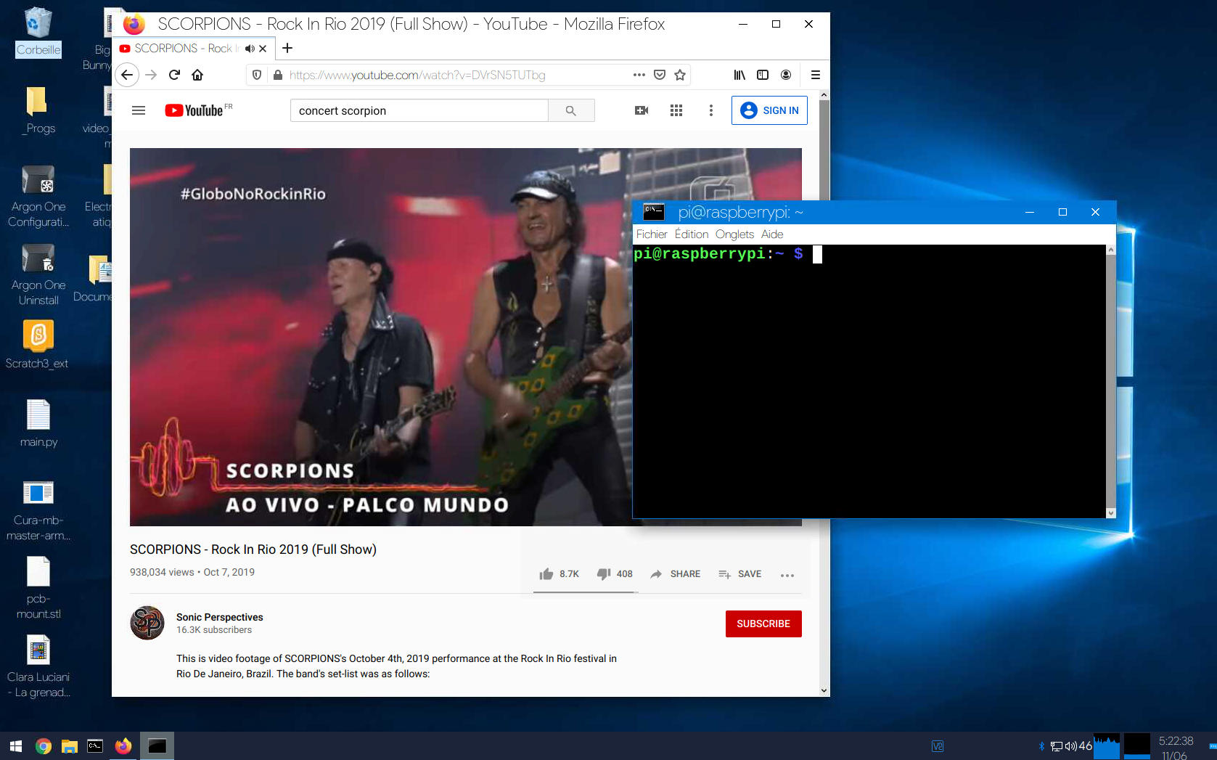Click the Firefox forward arrow
1217x760 pixels.
[x=151, y=75]
